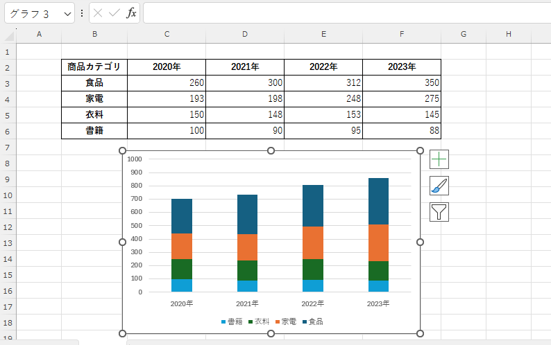This screenshot has height=345, width=551.
Task: Open the Chart Elements plus button
Action: (439, 159)
